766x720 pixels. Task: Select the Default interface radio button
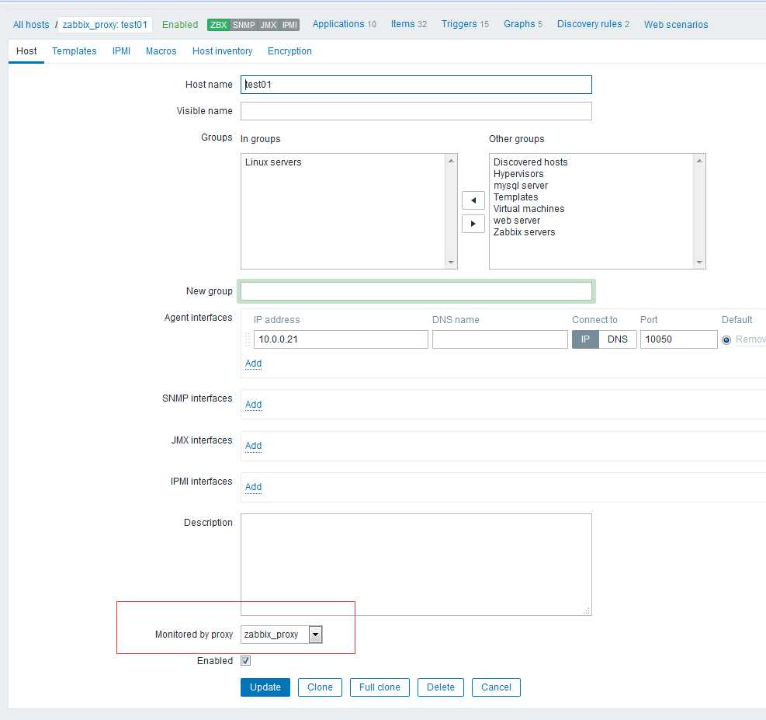point(726,339)
